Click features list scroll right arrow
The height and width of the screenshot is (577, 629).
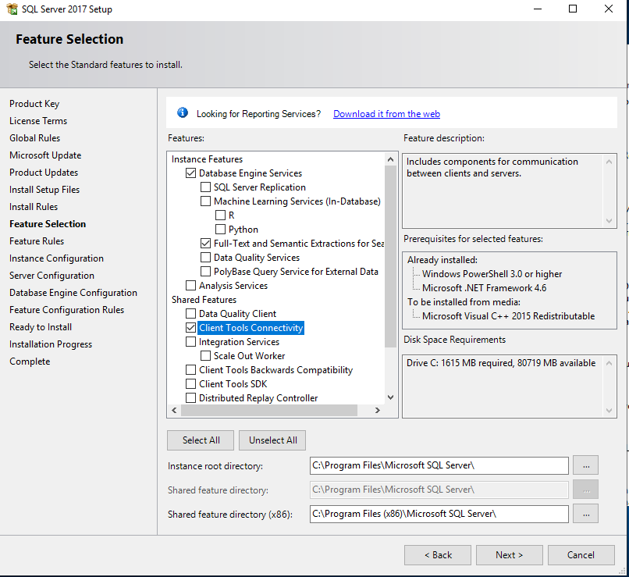tap(377, 410)
